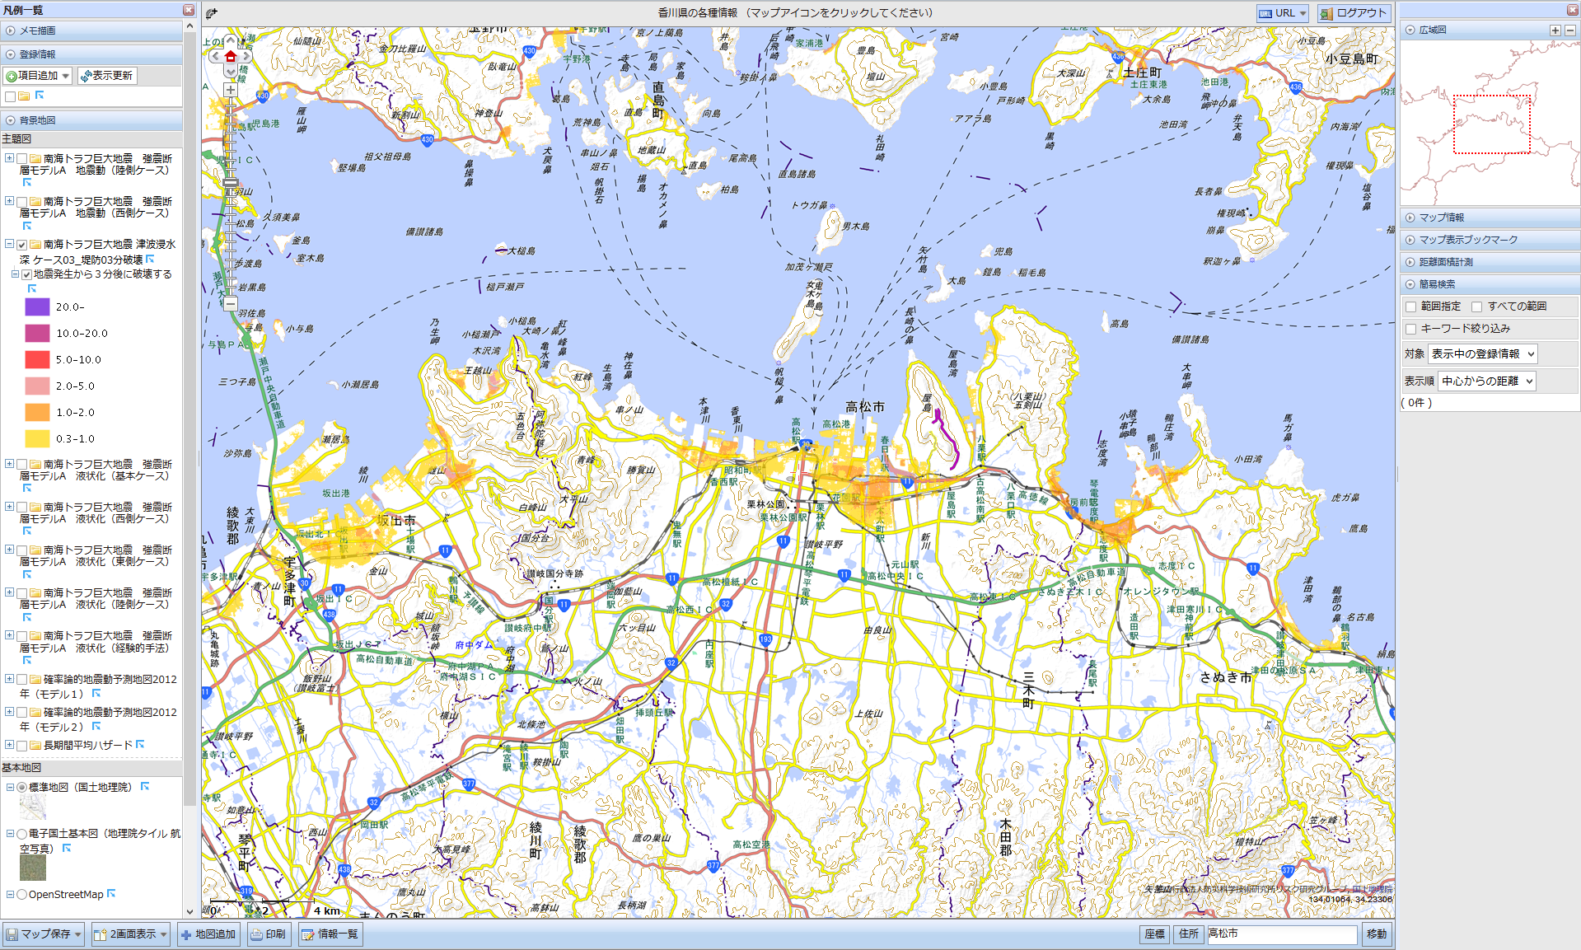Enlarge the 広域図 overview with plus icon

[x=1555, y=30]
